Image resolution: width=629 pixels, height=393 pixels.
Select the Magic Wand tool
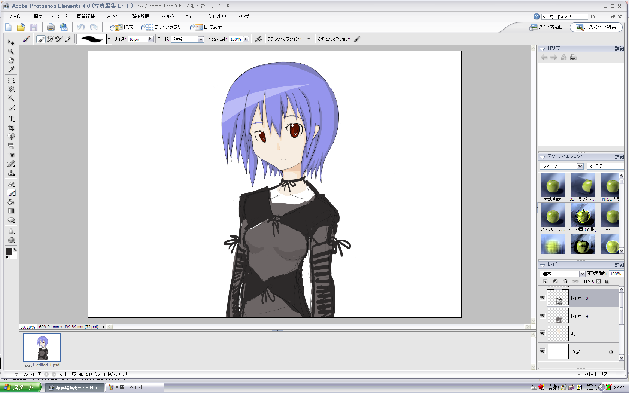[11, 98]
